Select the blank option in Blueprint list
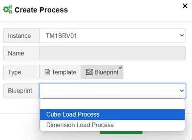The image size is (192, 140). tap(112, 104)
